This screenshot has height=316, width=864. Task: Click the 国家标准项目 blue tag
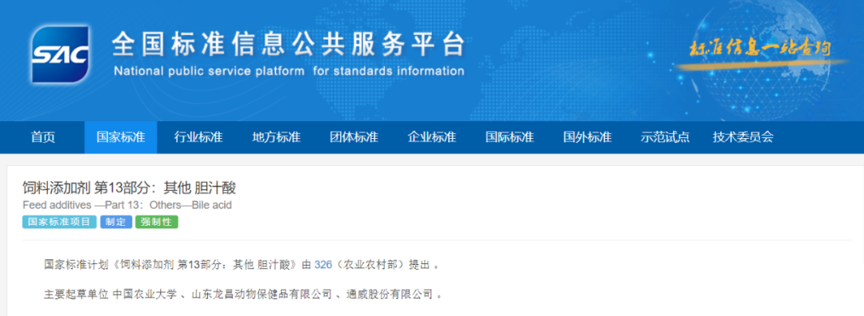(59, 222)
